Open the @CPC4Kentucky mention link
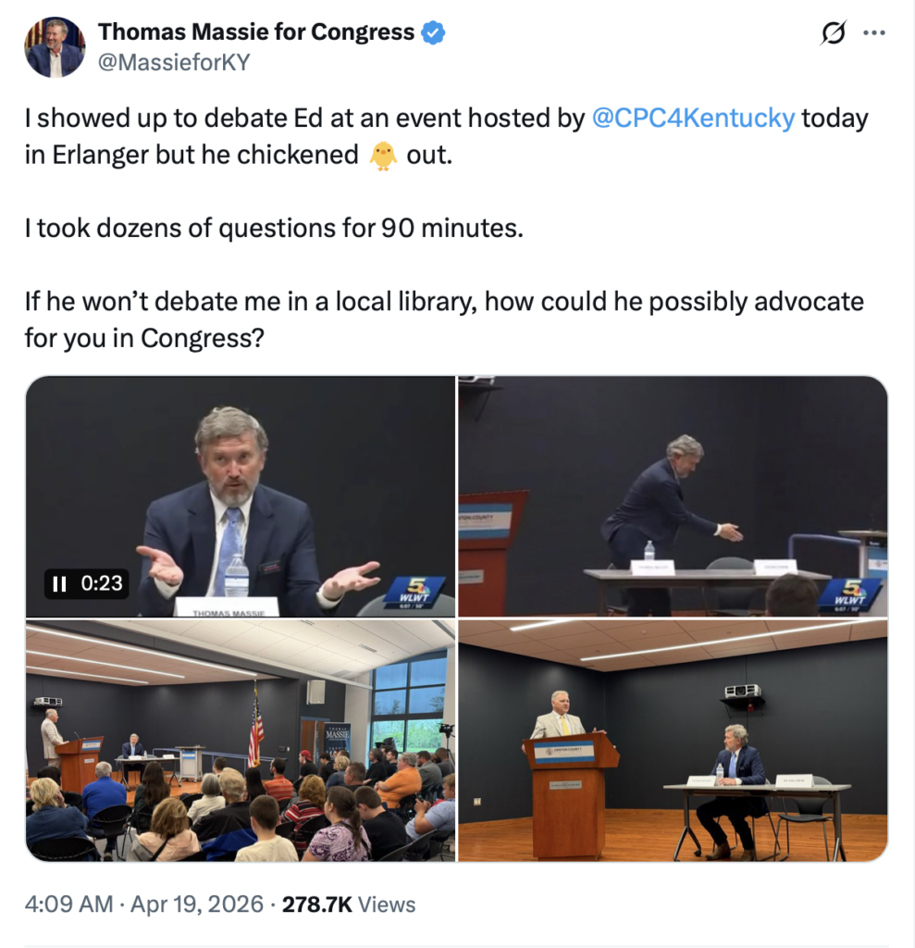 click(x=693, y=118)
